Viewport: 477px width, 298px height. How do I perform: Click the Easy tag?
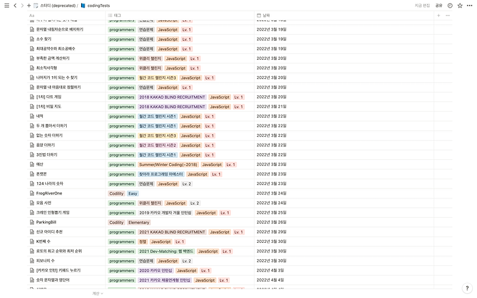coord(133,193)
